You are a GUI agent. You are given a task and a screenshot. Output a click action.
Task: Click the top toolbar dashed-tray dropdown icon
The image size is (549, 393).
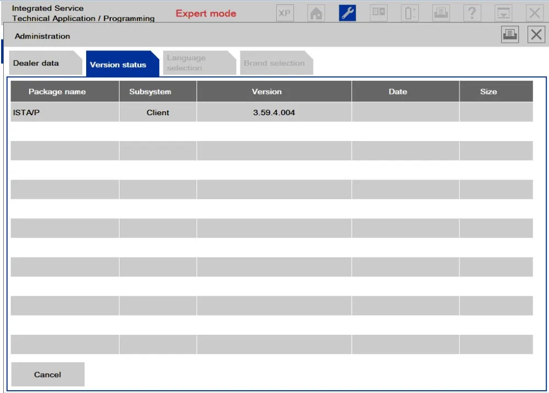[x=503, y=13]
